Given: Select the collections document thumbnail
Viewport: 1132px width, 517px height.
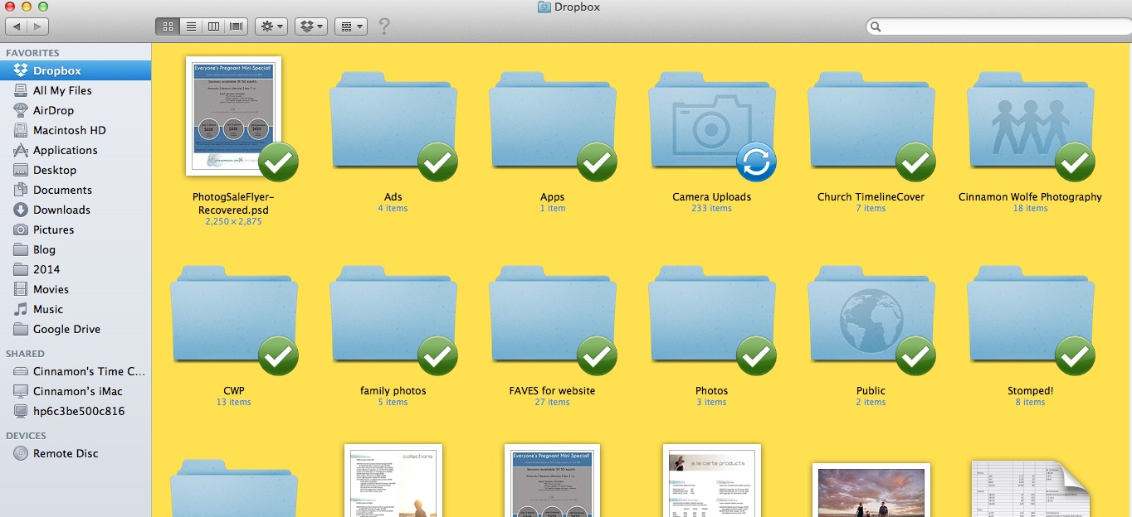Looking at the screenshot, I should point(393,481).
